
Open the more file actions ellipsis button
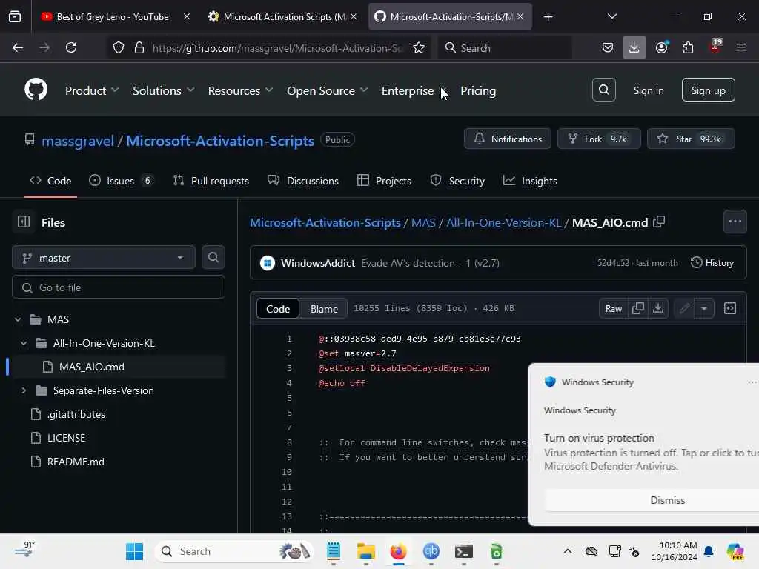(735, 222)
